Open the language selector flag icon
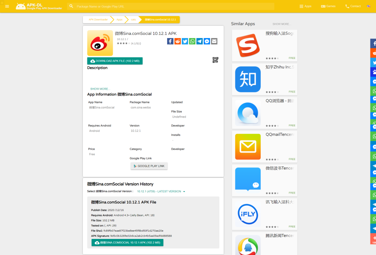376x255 pixels. [368, 6]
